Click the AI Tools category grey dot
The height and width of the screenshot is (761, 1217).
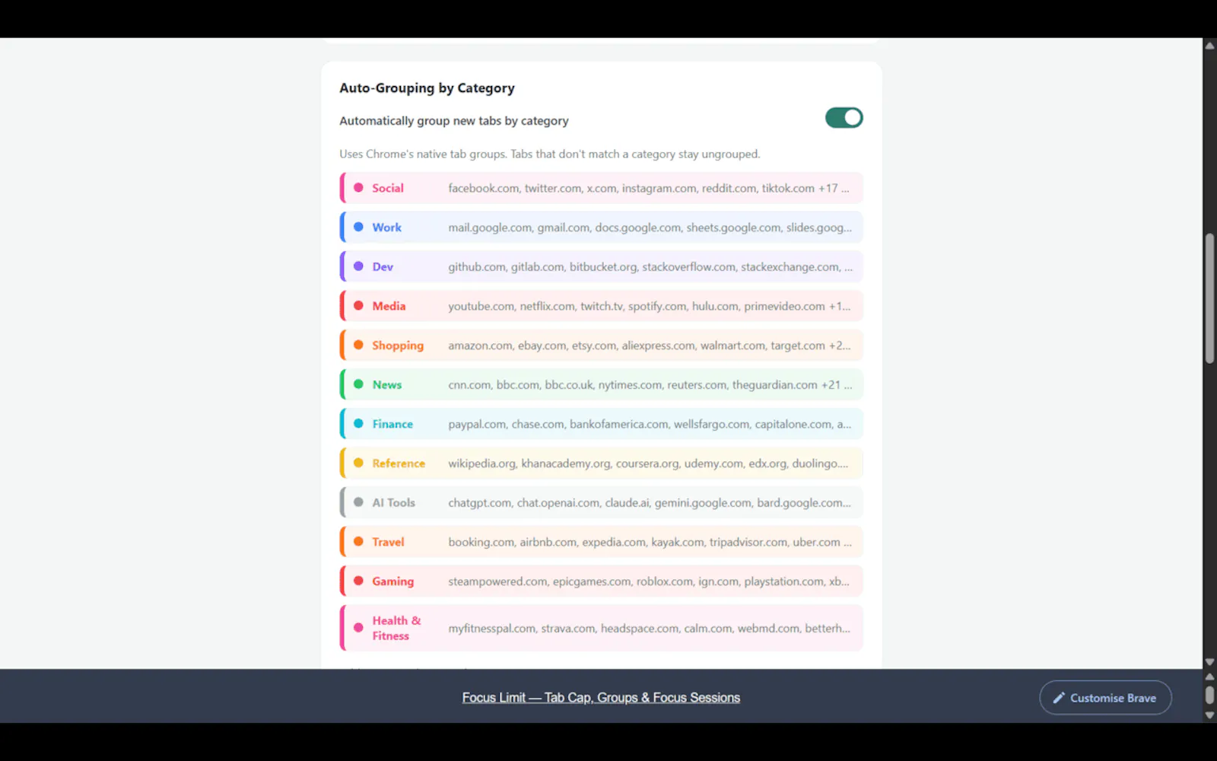point(358,502)
